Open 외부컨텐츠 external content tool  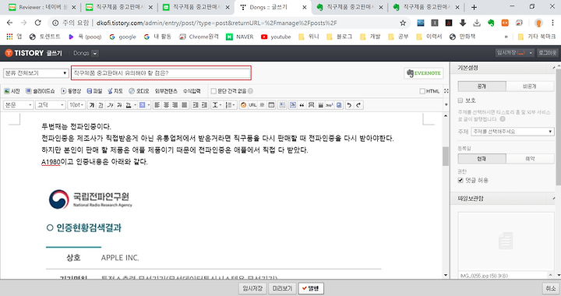[x=166, y=91]
